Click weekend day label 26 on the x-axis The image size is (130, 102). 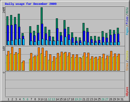pyautogui.click(x=103, y=99)
